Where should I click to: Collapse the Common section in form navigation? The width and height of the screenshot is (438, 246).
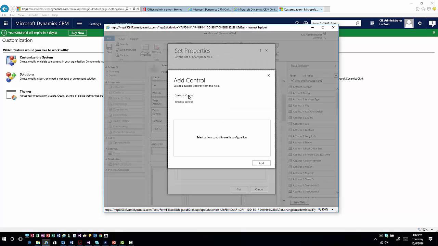pyautogui.click(x=106, y=82)
